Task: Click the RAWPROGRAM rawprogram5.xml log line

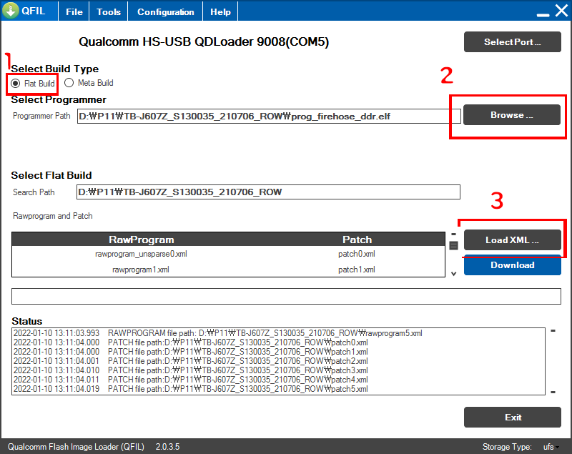Action: point(218,333)
